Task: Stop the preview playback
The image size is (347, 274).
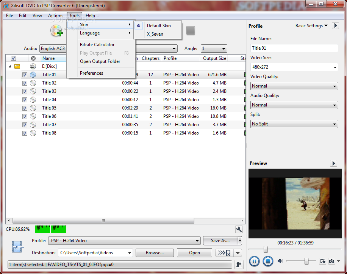Action: point(268,261)
